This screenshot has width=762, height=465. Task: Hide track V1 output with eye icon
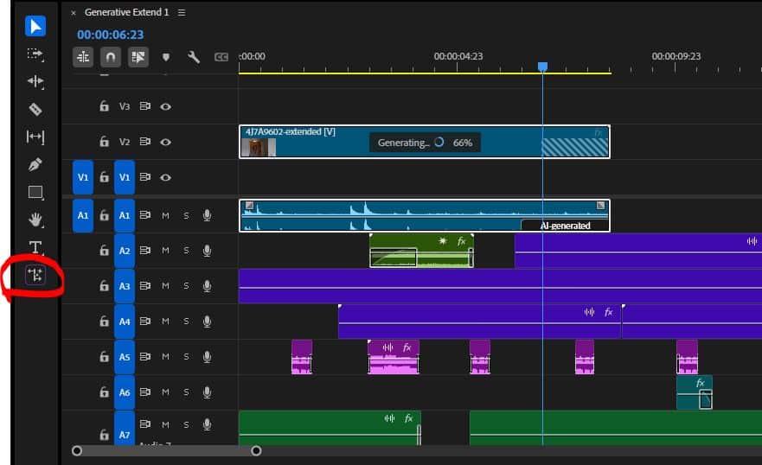tap(166, 177)
